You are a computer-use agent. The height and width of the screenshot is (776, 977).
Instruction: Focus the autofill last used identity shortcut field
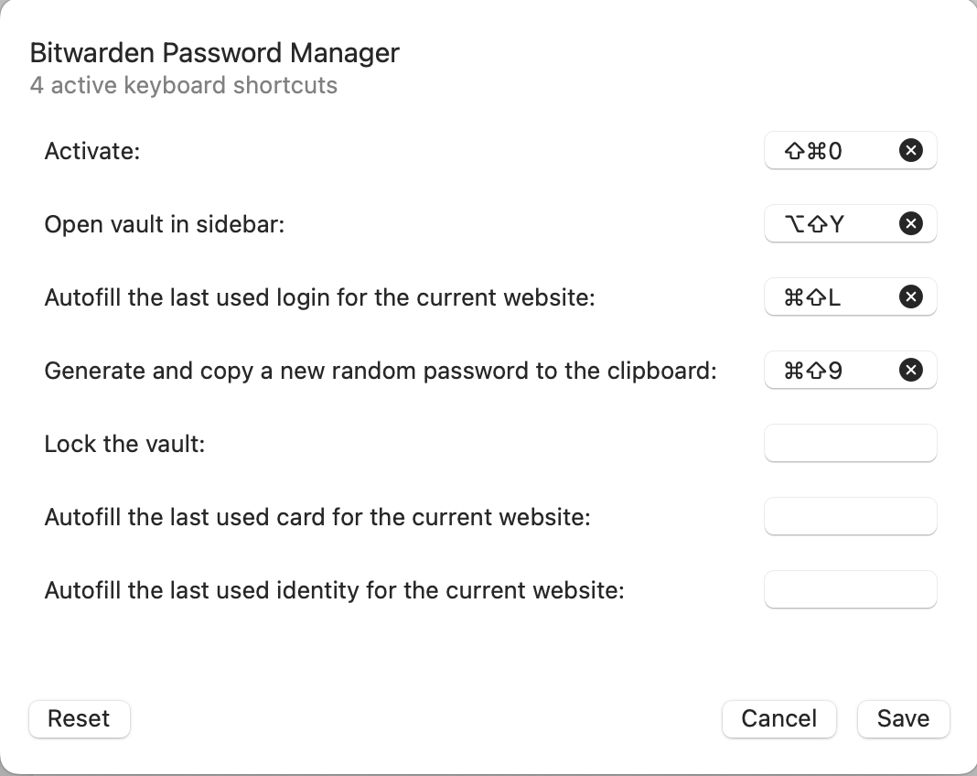tap(850, 589)
